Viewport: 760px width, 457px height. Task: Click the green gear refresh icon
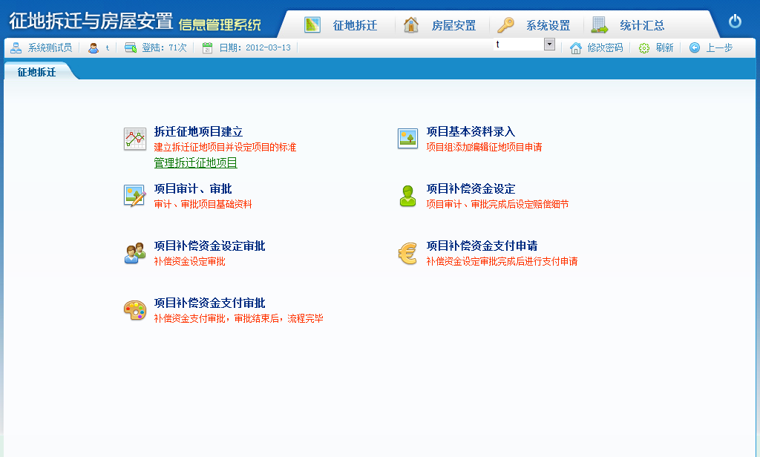point(643,48)
